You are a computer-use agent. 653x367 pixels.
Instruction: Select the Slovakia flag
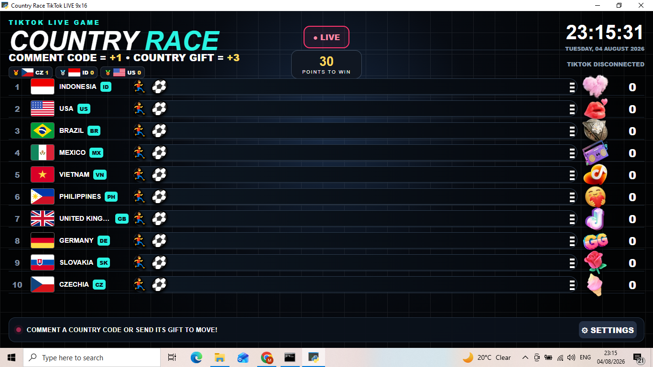click(43, 262)
